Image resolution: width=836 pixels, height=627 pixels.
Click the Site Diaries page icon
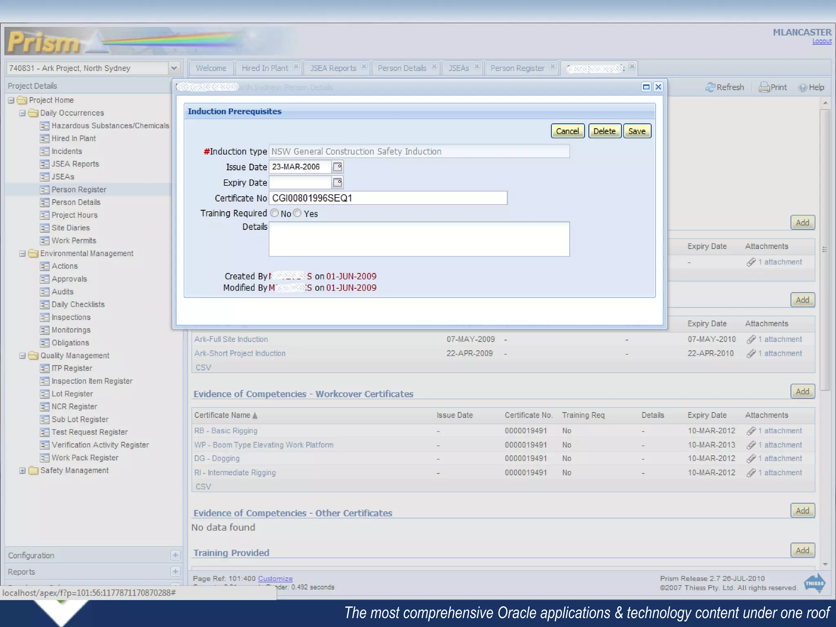pyautogui.click(x=44, y=228)
